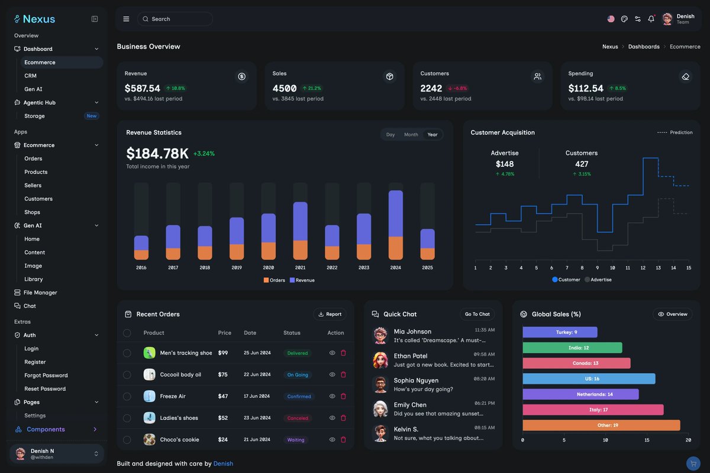Click the Revenue card dollar icon
The image size is (710, 473).
coord(241,76)
